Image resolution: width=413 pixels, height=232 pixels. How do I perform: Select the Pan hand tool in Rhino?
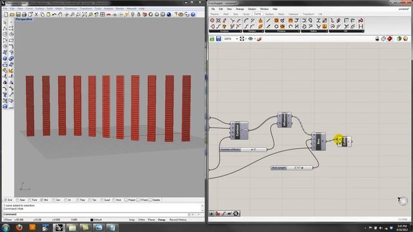(60, 14)
